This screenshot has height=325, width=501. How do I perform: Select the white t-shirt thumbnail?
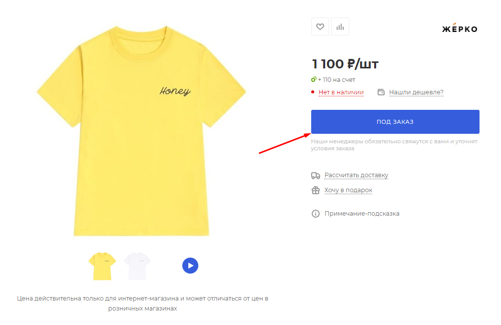(137, 266)
